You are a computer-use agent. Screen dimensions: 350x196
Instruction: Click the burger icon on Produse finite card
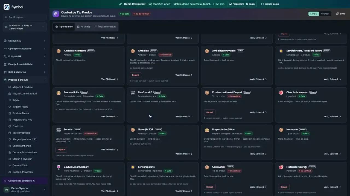point(59,93)
